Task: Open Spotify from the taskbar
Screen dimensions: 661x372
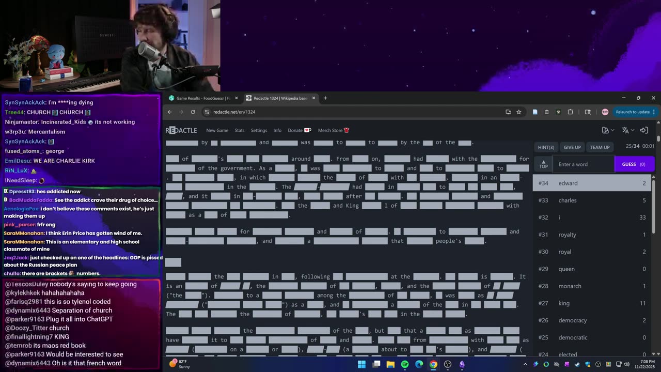Action: (x=405, y=364)
